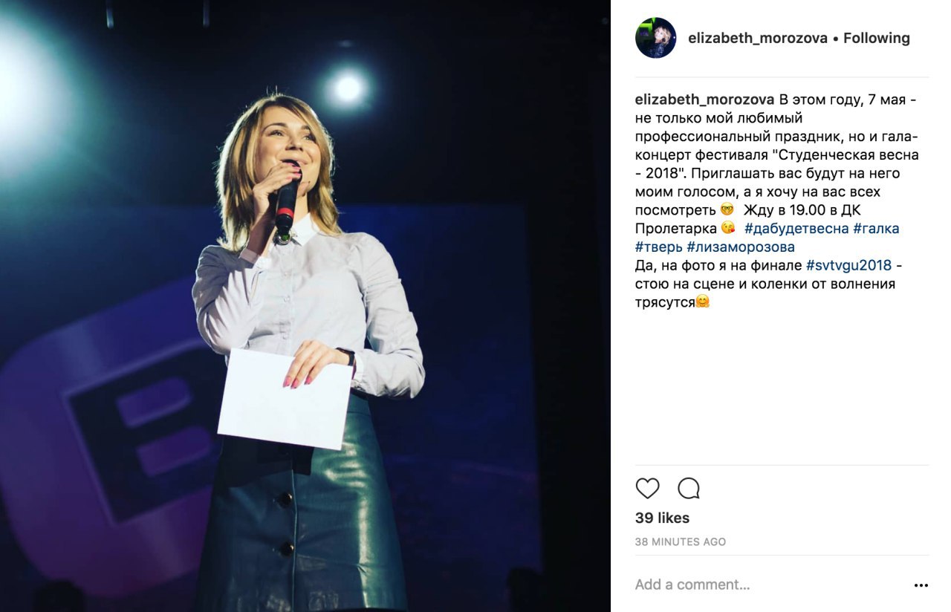This screenshot has width=951, height=612.
Task: Open hashtag #тверь
Action: [659, 247]
